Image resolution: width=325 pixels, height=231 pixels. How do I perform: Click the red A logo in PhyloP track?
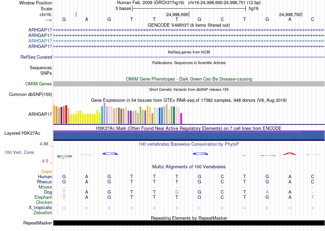click(x=289, y=154)
